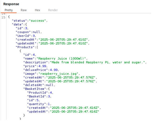
Task: Switch to the Pretty tab
Action: 9,10
